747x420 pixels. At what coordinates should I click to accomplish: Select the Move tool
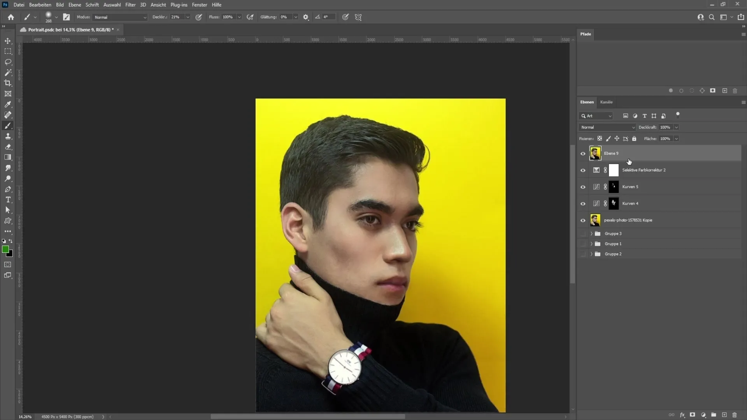click(x=8, y=40)
